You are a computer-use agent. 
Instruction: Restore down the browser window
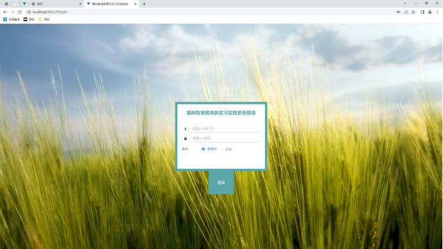click(x=426, y=3)
